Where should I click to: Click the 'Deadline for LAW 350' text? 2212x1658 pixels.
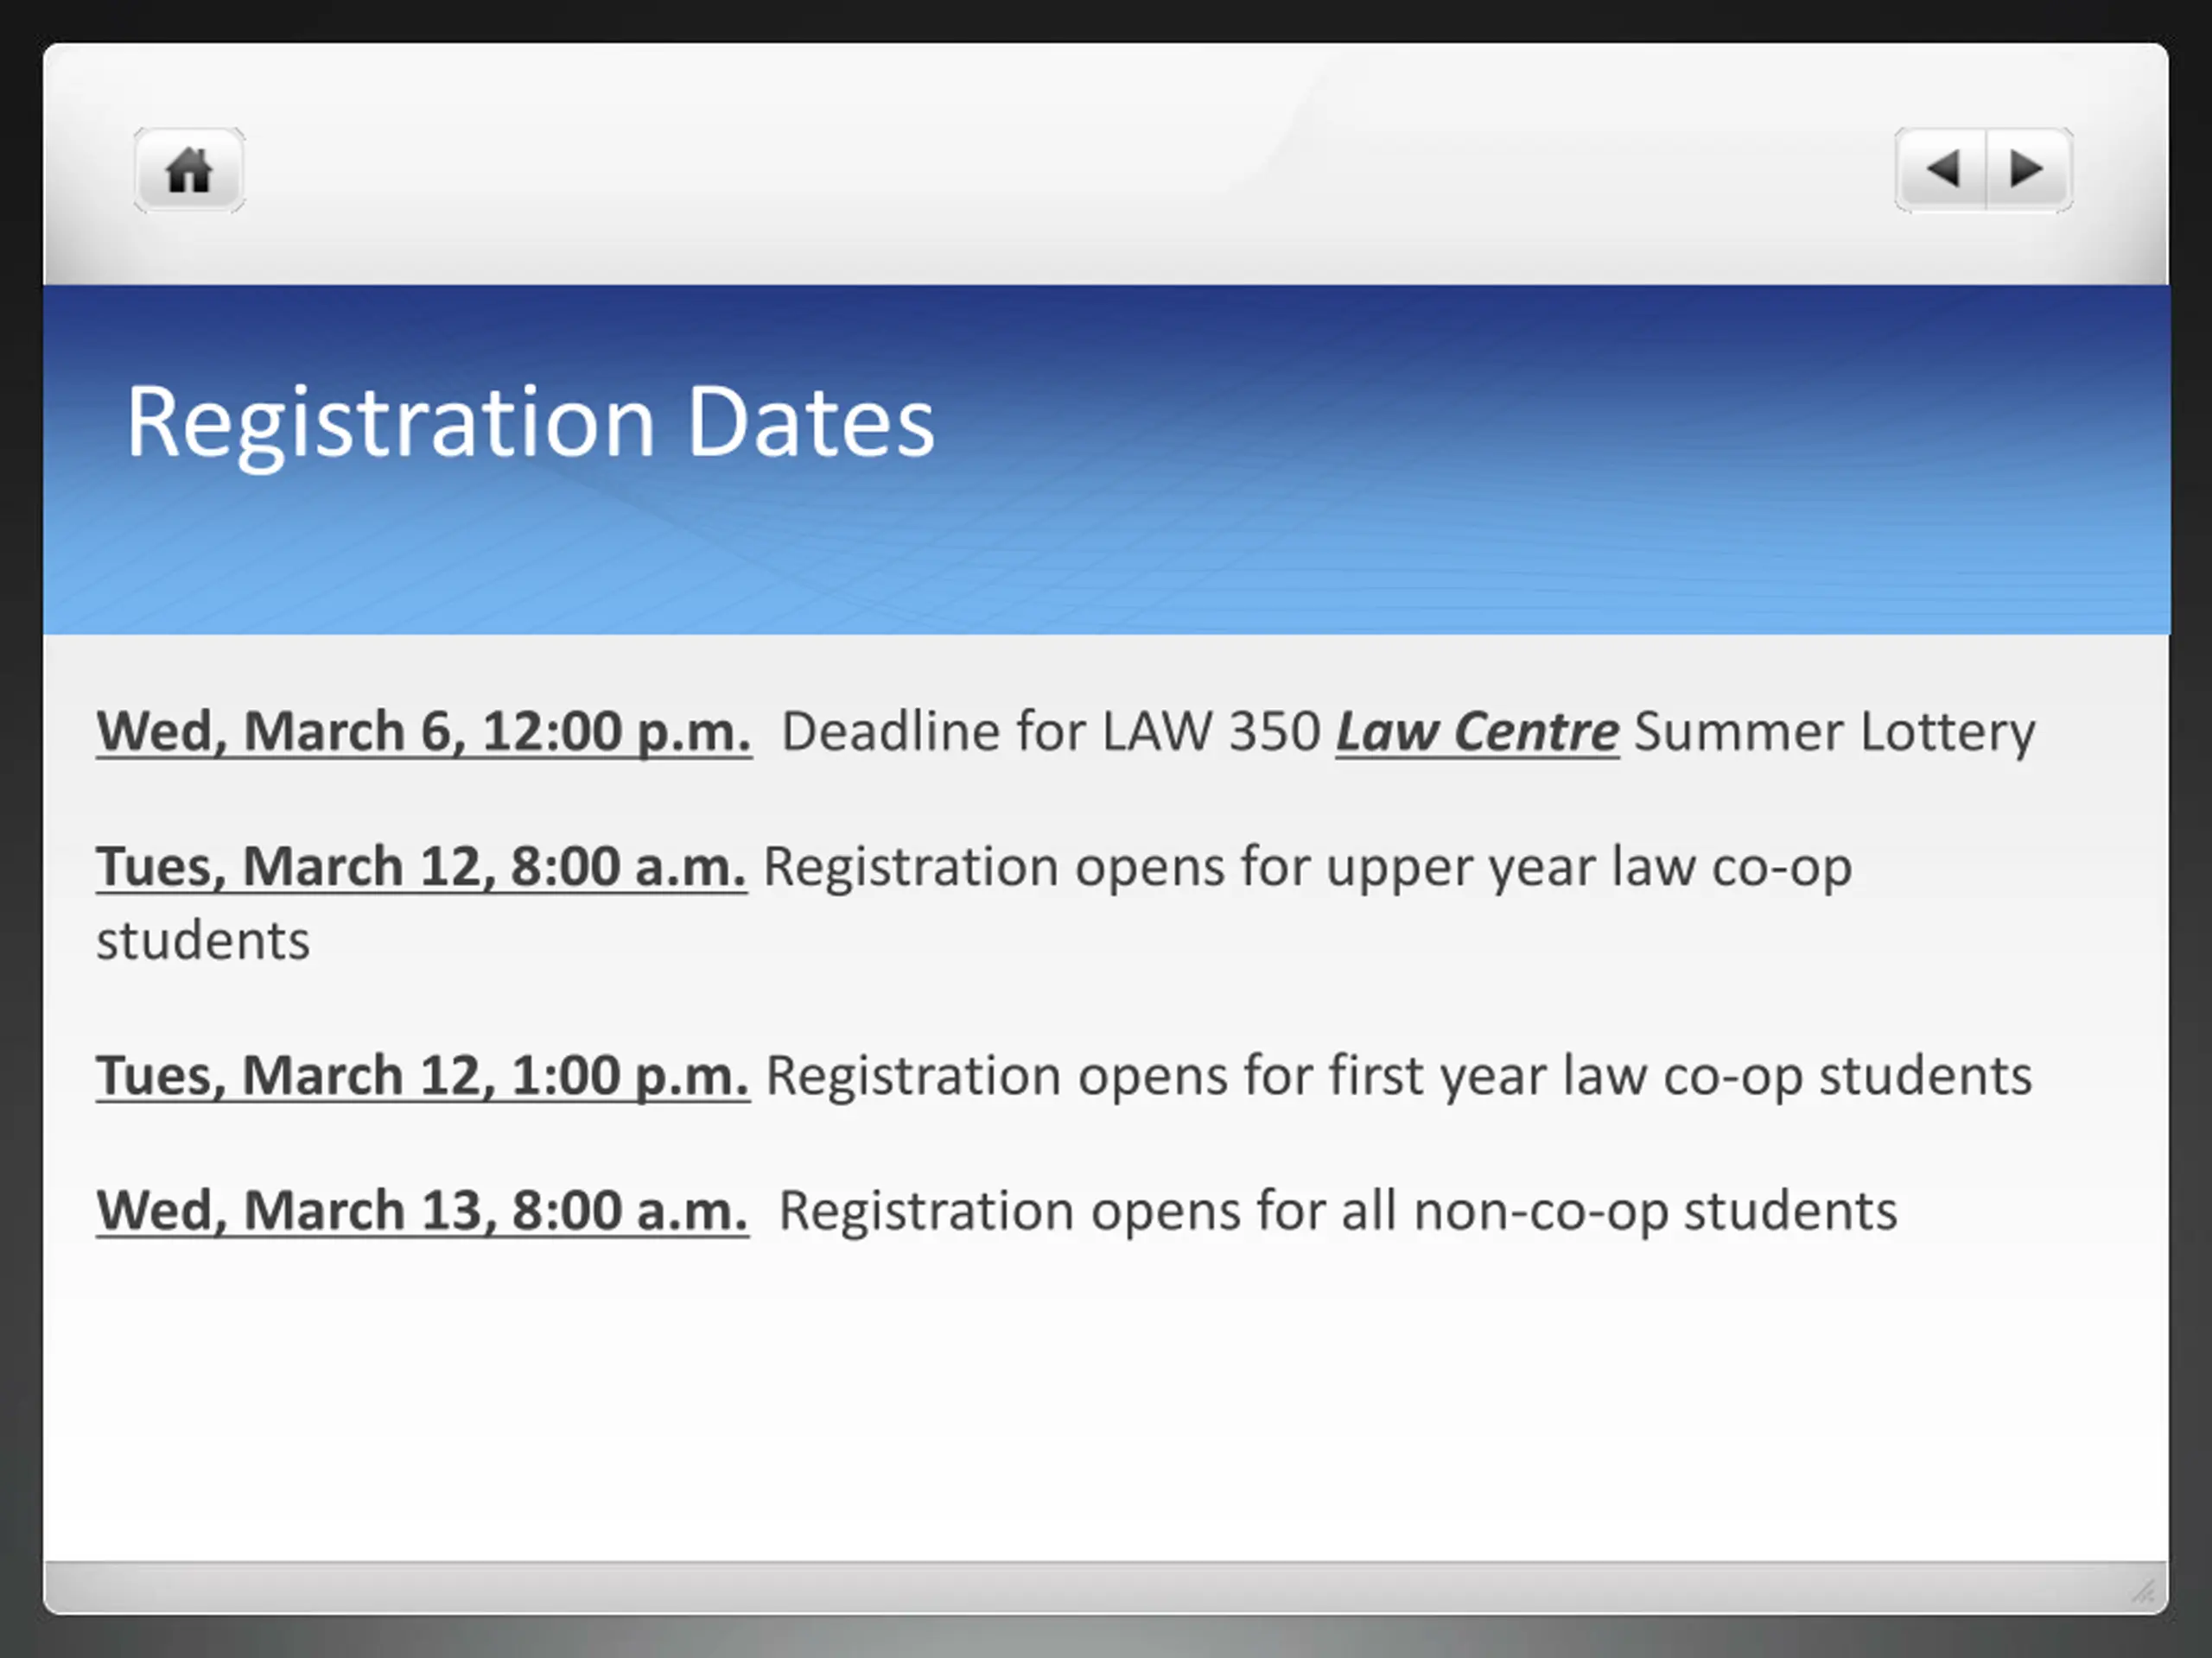[1050, 731]
